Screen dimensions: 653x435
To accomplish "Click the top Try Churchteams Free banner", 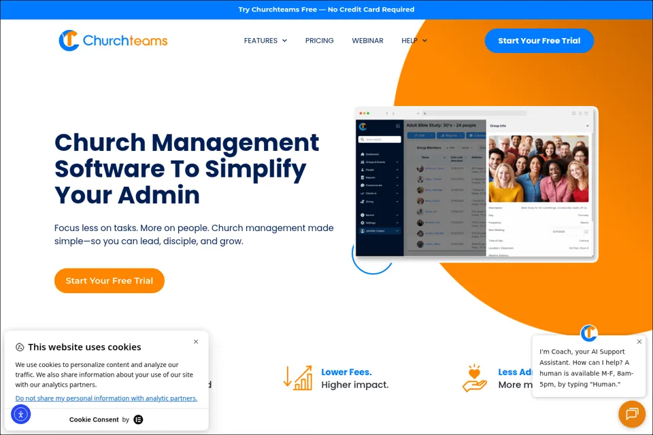I will [326, 10].
